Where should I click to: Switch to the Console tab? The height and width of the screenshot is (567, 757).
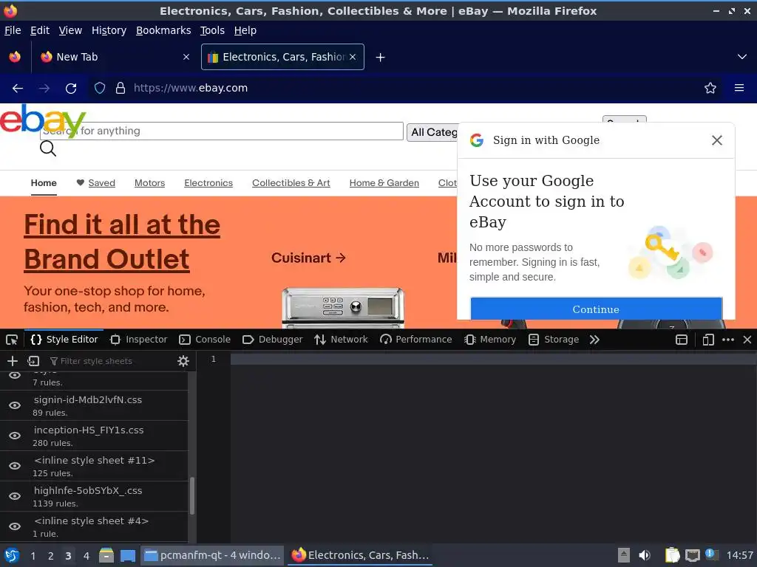pos(205,340)
